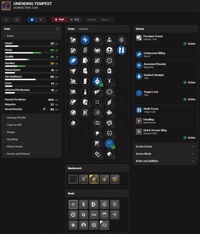Switch to PvE mode
The width and height of the screenshot is (200, 234).
coord(75,20)
